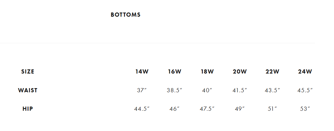The image size is (334, 131).
Task: Click the WAIST row label
Action: tap(28, 90)
